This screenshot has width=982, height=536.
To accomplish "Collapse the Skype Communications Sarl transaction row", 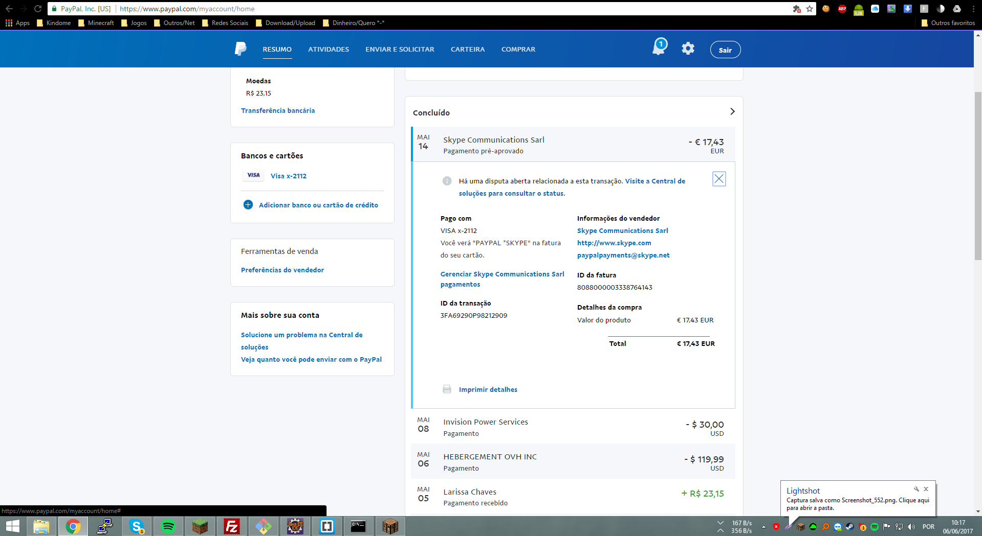I will point(573,144).
